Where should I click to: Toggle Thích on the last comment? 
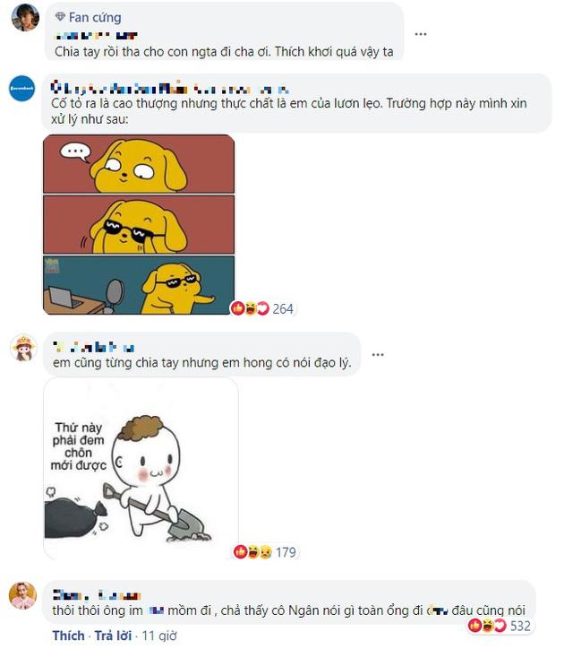click(x=69, y=636)
